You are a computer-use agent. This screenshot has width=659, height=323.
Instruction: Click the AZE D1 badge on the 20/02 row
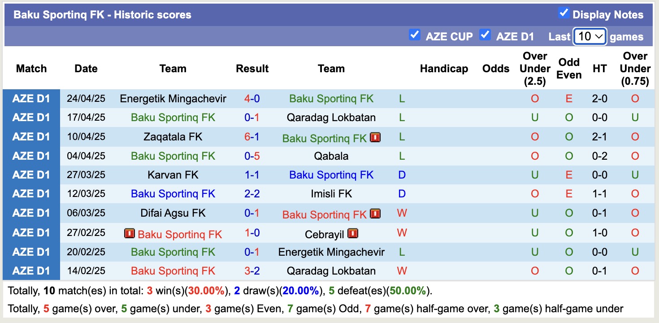pos(31,252)
